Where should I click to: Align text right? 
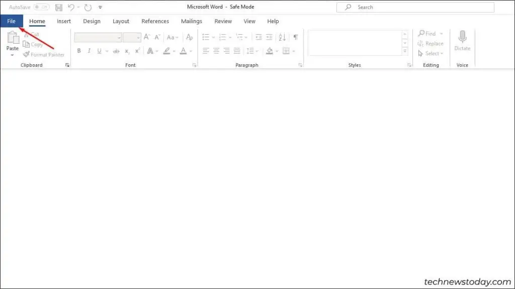point(227,51)
